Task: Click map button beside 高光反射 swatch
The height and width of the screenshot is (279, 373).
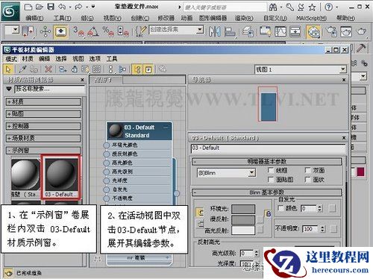Action: click(x=260, y=230)
